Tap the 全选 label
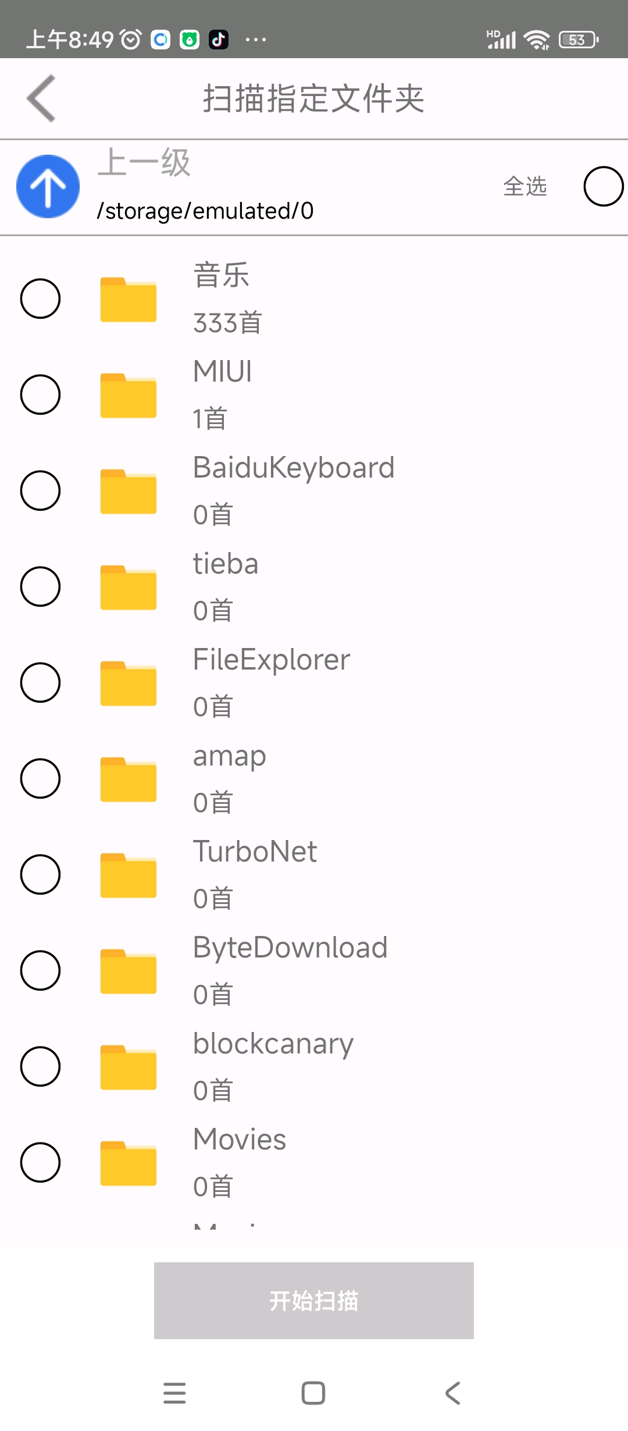This screenshot has height=1431, width=628. 525,186
